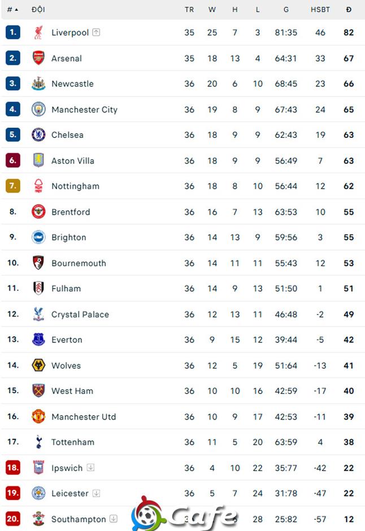Click the Arsenal club crest icon
365x531 pixels.
coord(38,58)
